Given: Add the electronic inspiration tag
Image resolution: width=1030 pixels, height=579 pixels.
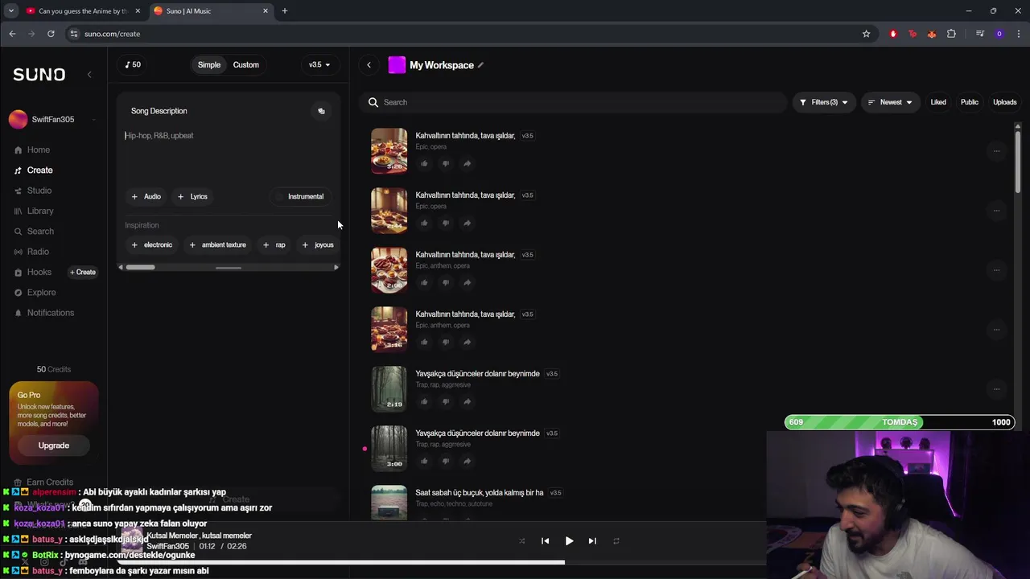Looking at the screenshot, I should pyautogui.click(x=152, y=244).
